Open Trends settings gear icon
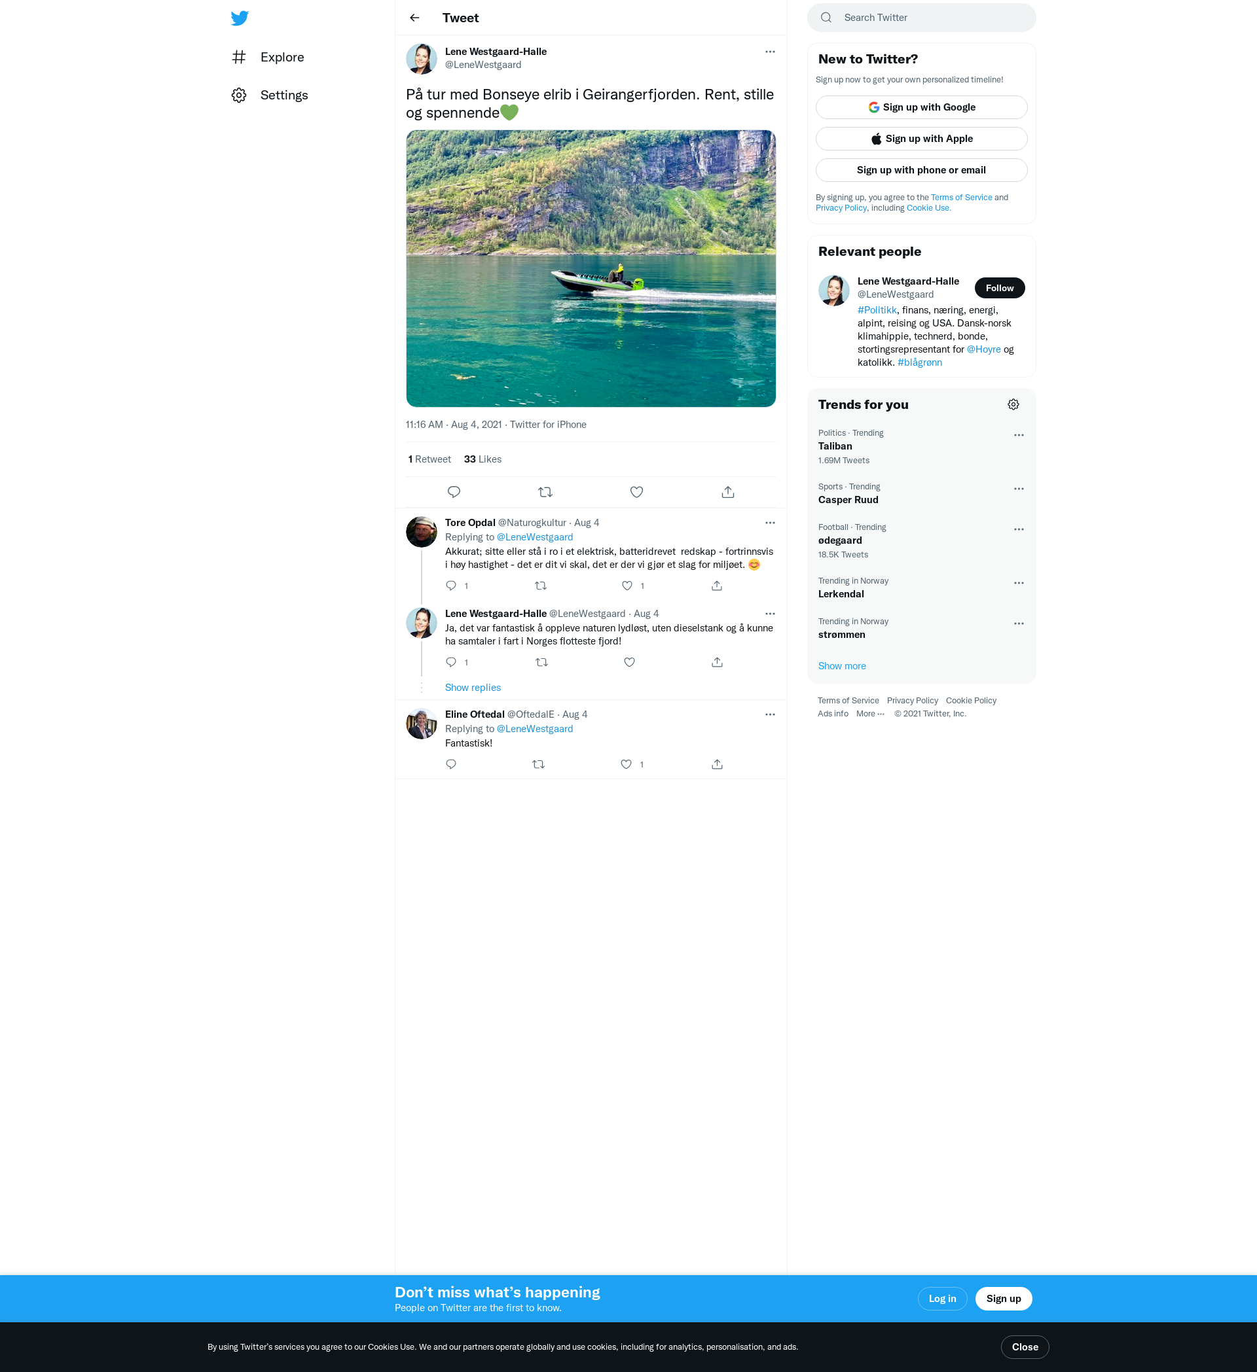 (x=1013, y=404)
